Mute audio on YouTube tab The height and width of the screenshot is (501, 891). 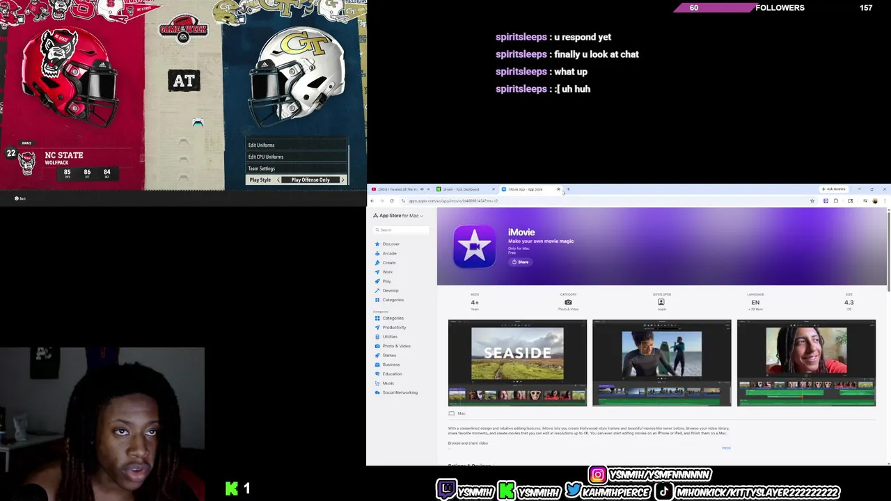point(422,189)
